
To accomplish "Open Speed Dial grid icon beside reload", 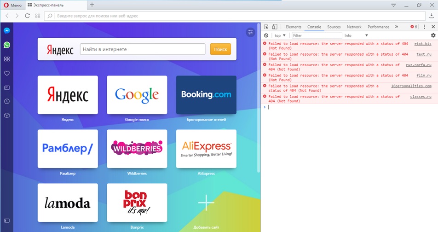I will coord(38,16).
